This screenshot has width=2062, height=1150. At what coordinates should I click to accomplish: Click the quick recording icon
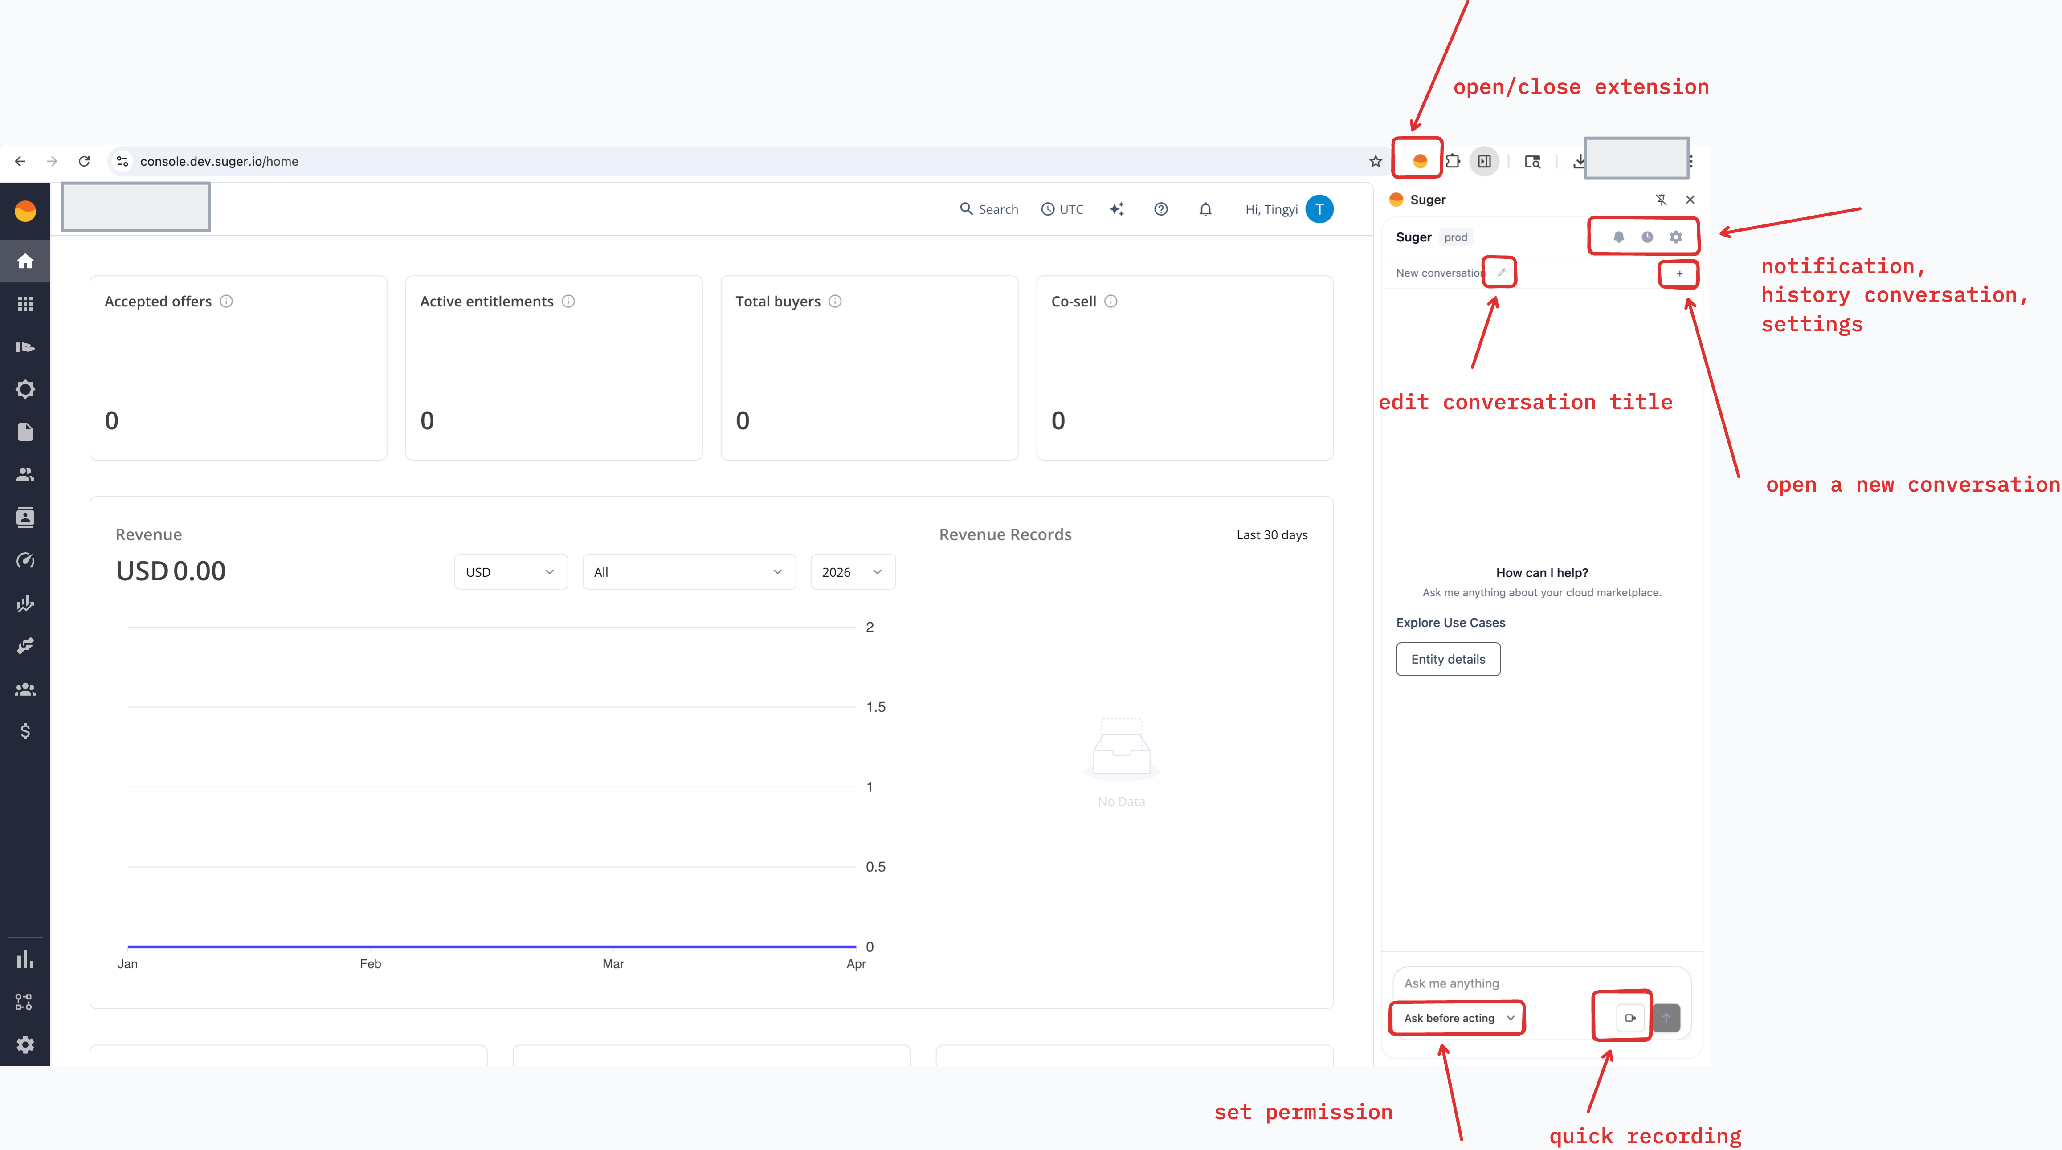1630,1018
